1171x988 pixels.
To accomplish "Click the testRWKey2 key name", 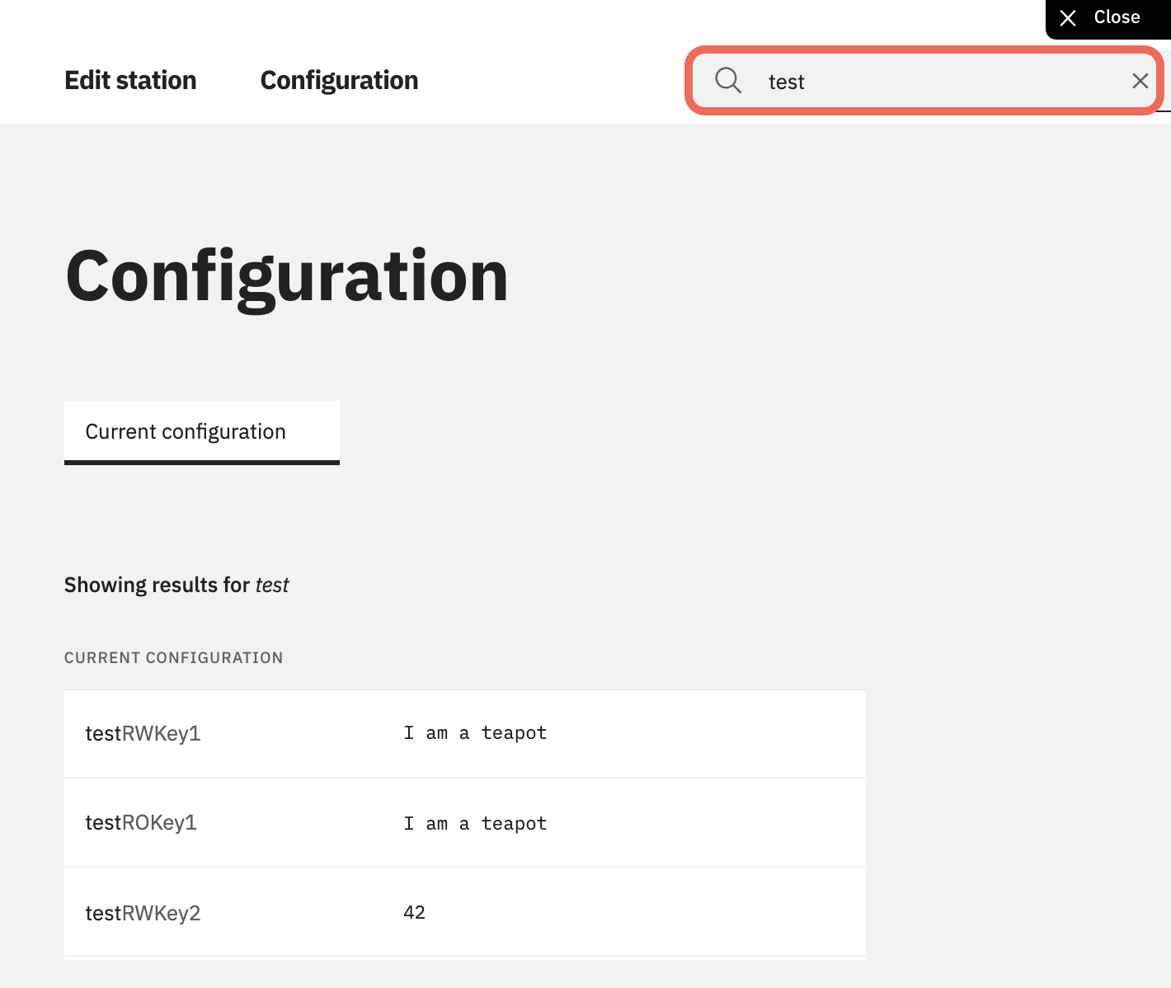I will [x=143, y=913].
